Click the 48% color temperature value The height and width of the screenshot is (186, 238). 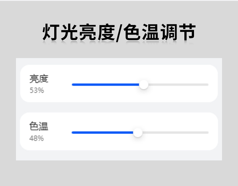pyautogui.click(x=36, y=138)
